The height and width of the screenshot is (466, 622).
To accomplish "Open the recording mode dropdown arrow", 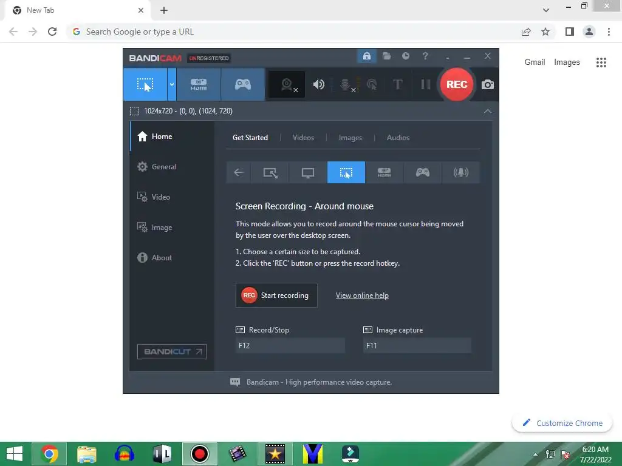I will [172, 84].
